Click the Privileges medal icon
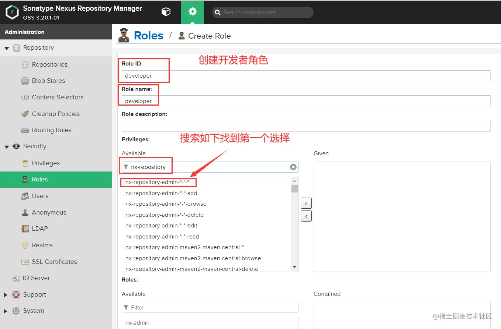 (x=25, y=163)
